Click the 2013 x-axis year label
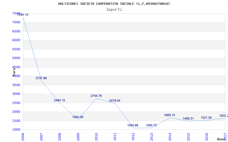228x142 pixels. (x=152, y=137)
